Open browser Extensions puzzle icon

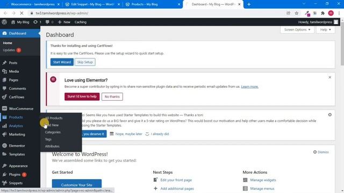(322, 13)
